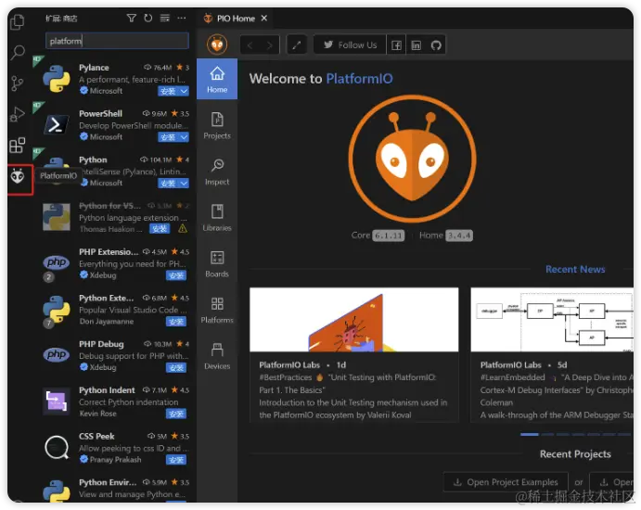
Task: Open PlatformIO GitHub page icon
Action: 436,45
